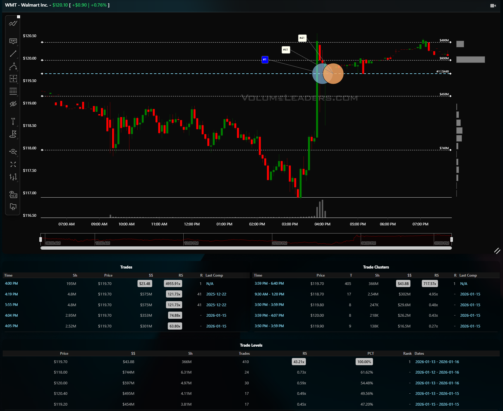Image resolution: width=503 pixels, height=411 pixels.
Task: Open 2026-01-12 - 2026-01-16 level dates link
Action: pyautogui.click(x=437, y=372)
